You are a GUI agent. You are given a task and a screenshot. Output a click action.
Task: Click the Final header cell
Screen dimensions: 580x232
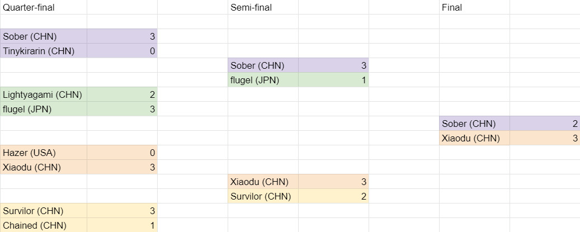452,7
